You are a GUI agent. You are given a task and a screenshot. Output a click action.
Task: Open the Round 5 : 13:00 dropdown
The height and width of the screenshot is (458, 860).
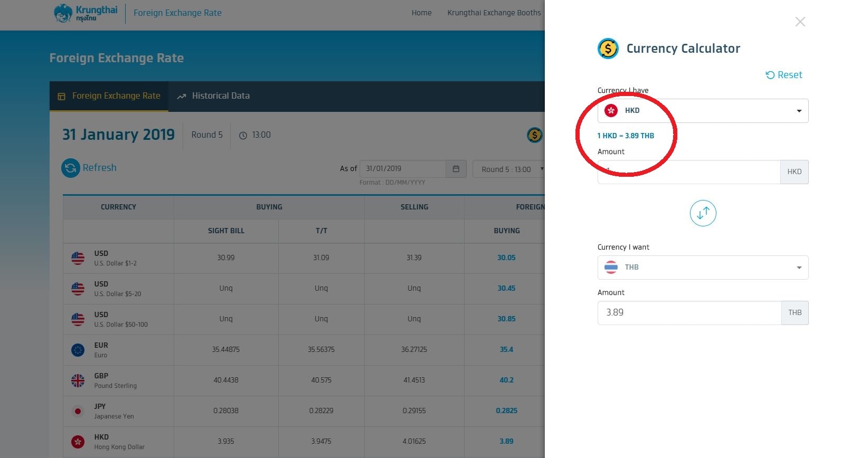[509, 169]
